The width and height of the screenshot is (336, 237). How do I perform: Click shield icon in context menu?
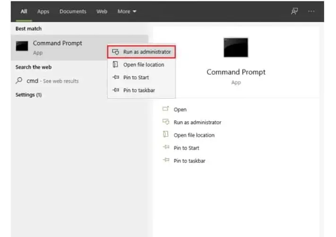pyautogui.click(x=115, y=52)
